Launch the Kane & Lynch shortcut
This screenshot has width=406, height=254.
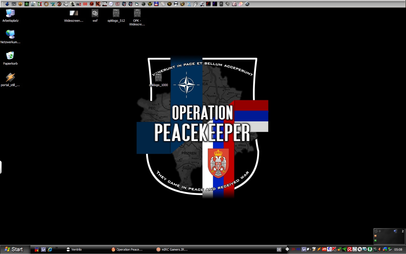(104, 4)
